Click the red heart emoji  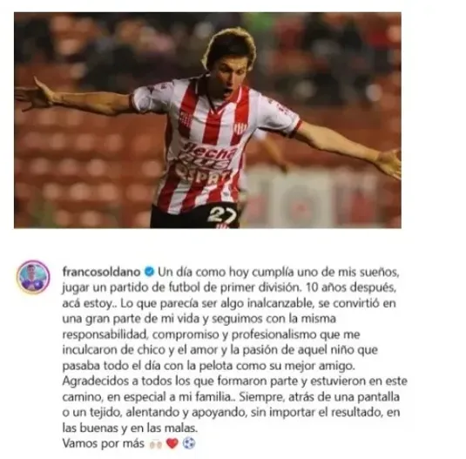(172, 443)
